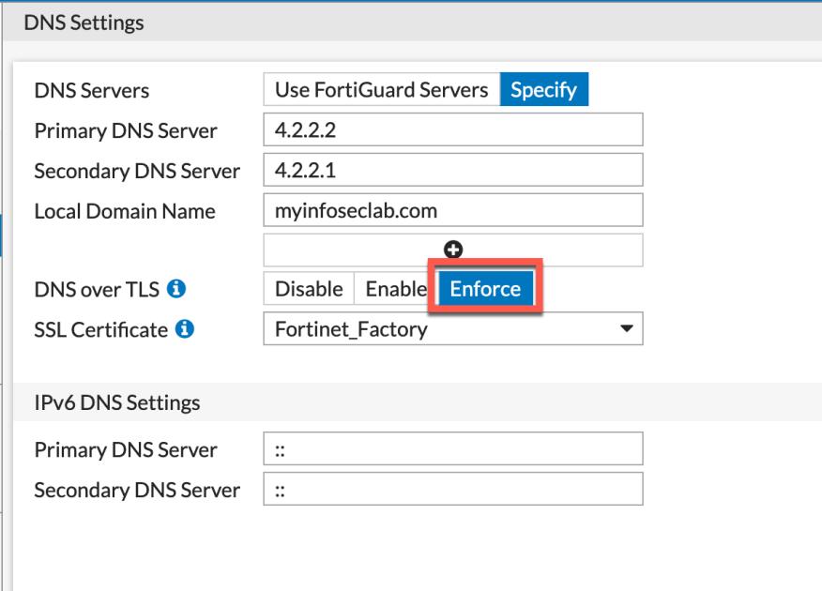Click the DNS Settings title header
The width and height of the screenshot is (822, 591).
coord(84,23)
